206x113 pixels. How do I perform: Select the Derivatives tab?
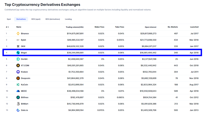point(21,19)
